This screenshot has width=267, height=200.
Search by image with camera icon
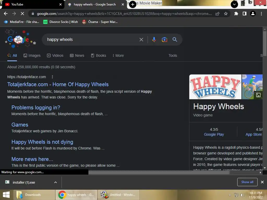pos(164,40)
